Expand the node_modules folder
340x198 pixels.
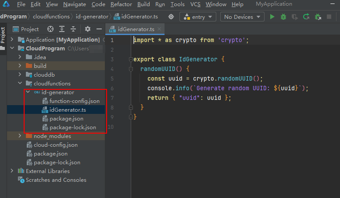click(20, 136)
